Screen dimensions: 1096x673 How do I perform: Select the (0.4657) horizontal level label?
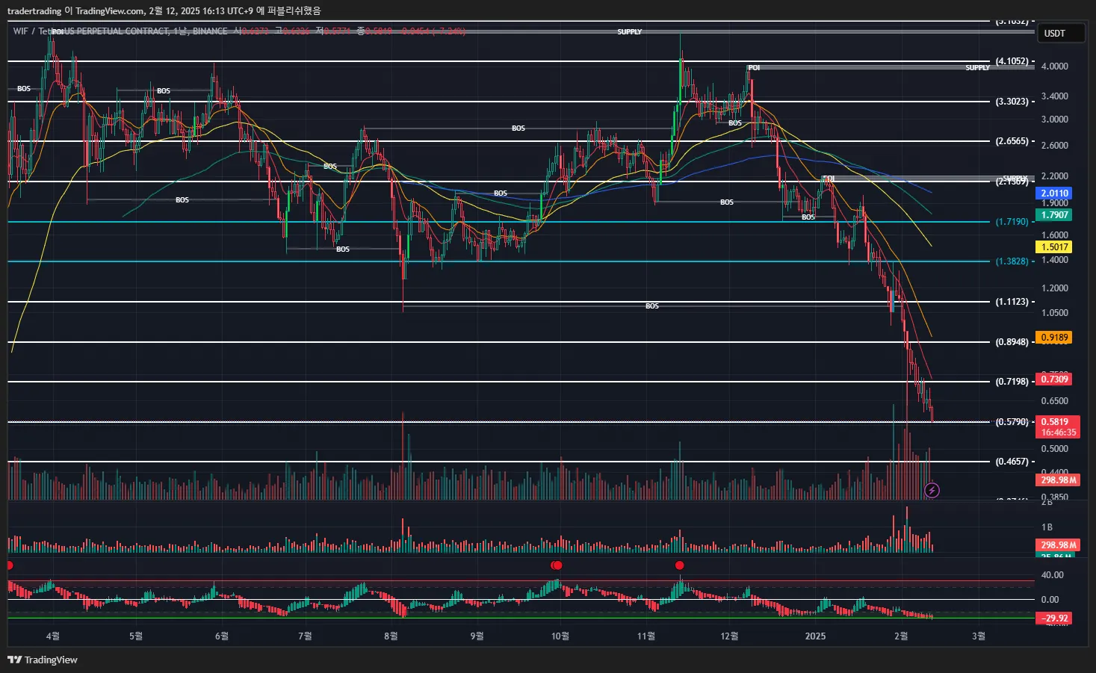[1012, 461]
